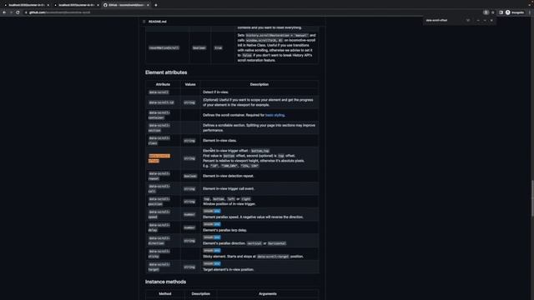This screenshot has width=534, height=300.
Task: Click the 'Description' column header
Action: tap(259, 84)
